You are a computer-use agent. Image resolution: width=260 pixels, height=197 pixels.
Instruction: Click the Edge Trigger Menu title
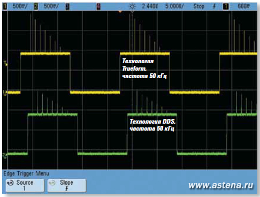26,173
